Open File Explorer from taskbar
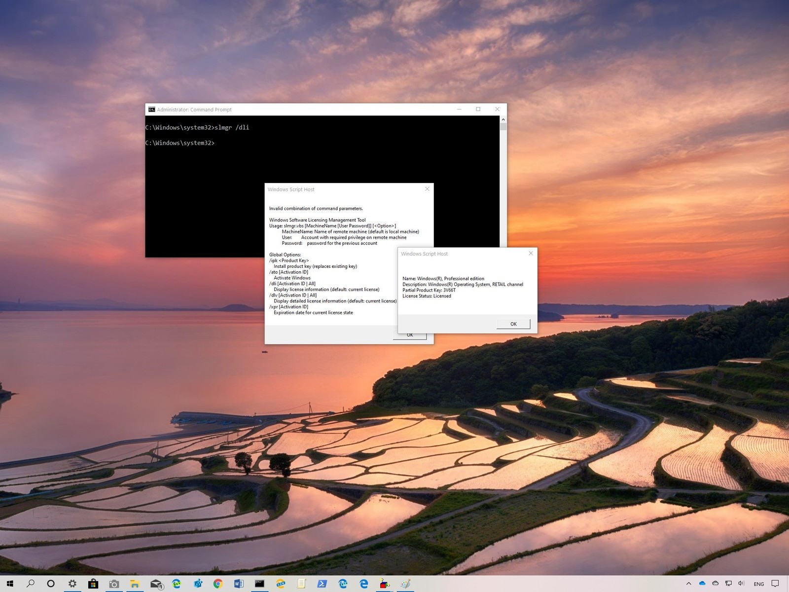This screenshot has height=592, width=789. pos(135,584)
